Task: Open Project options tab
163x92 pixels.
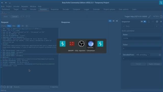Action: click(109, 9)
